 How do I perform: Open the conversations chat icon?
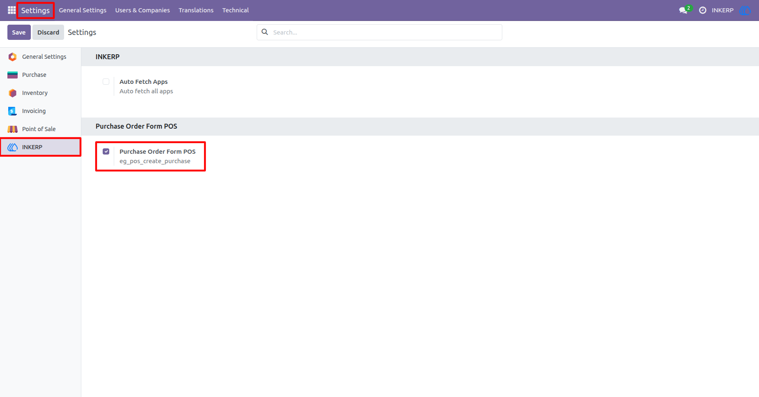[684, 10]
